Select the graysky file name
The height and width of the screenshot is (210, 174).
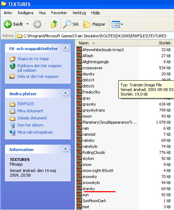89,104
